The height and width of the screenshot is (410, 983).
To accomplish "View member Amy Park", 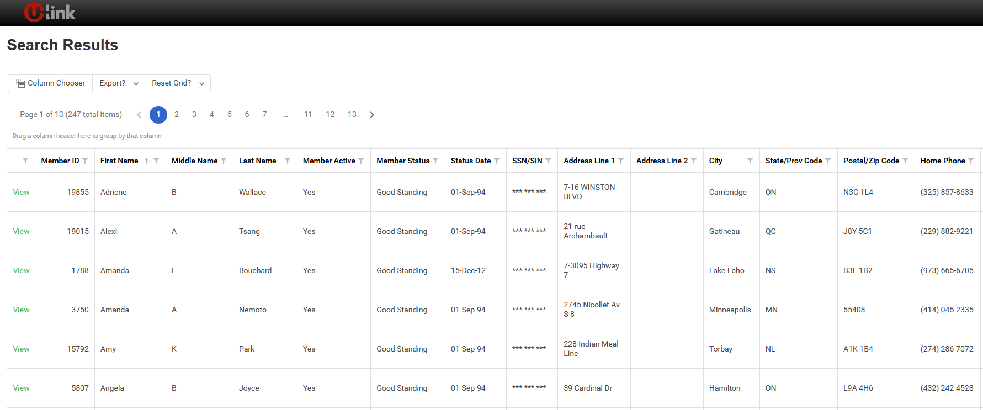I will [x=22, y=349].
